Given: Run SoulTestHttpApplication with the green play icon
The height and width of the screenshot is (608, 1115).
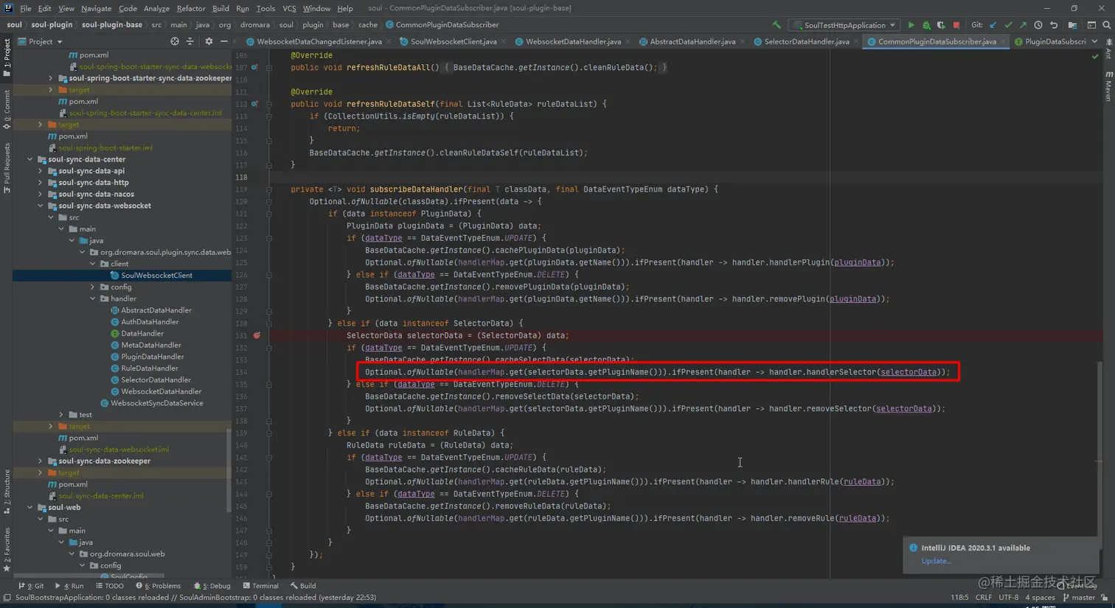Looking at the screenshot, I should click(x=911, y=25).
